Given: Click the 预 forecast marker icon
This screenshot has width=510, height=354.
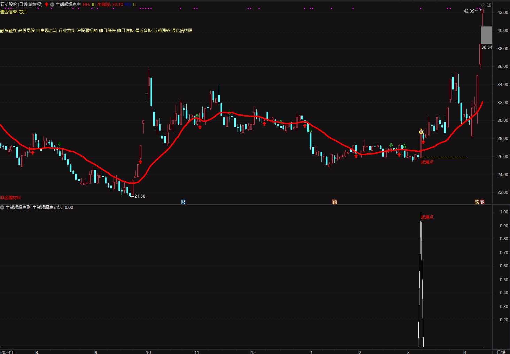Looking at the screenshot, I should (334, 202).
